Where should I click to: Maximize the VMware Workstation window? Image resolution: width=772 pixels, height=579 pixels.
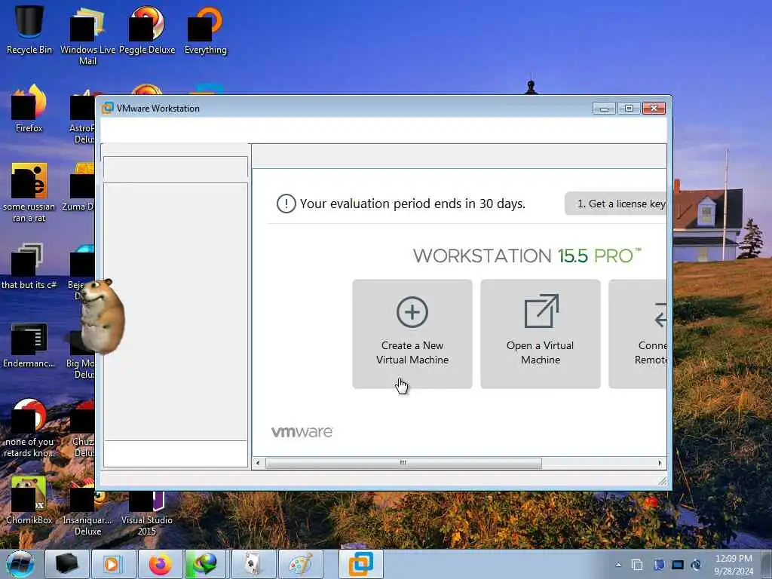(x=629, y=108)
